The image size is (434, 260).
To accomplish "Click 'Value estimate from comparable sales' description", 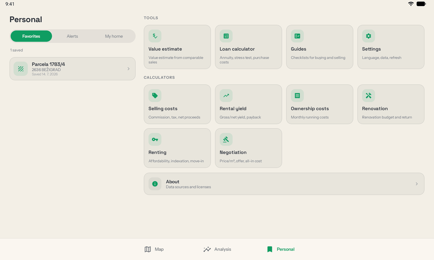I will tap(176, 60).
